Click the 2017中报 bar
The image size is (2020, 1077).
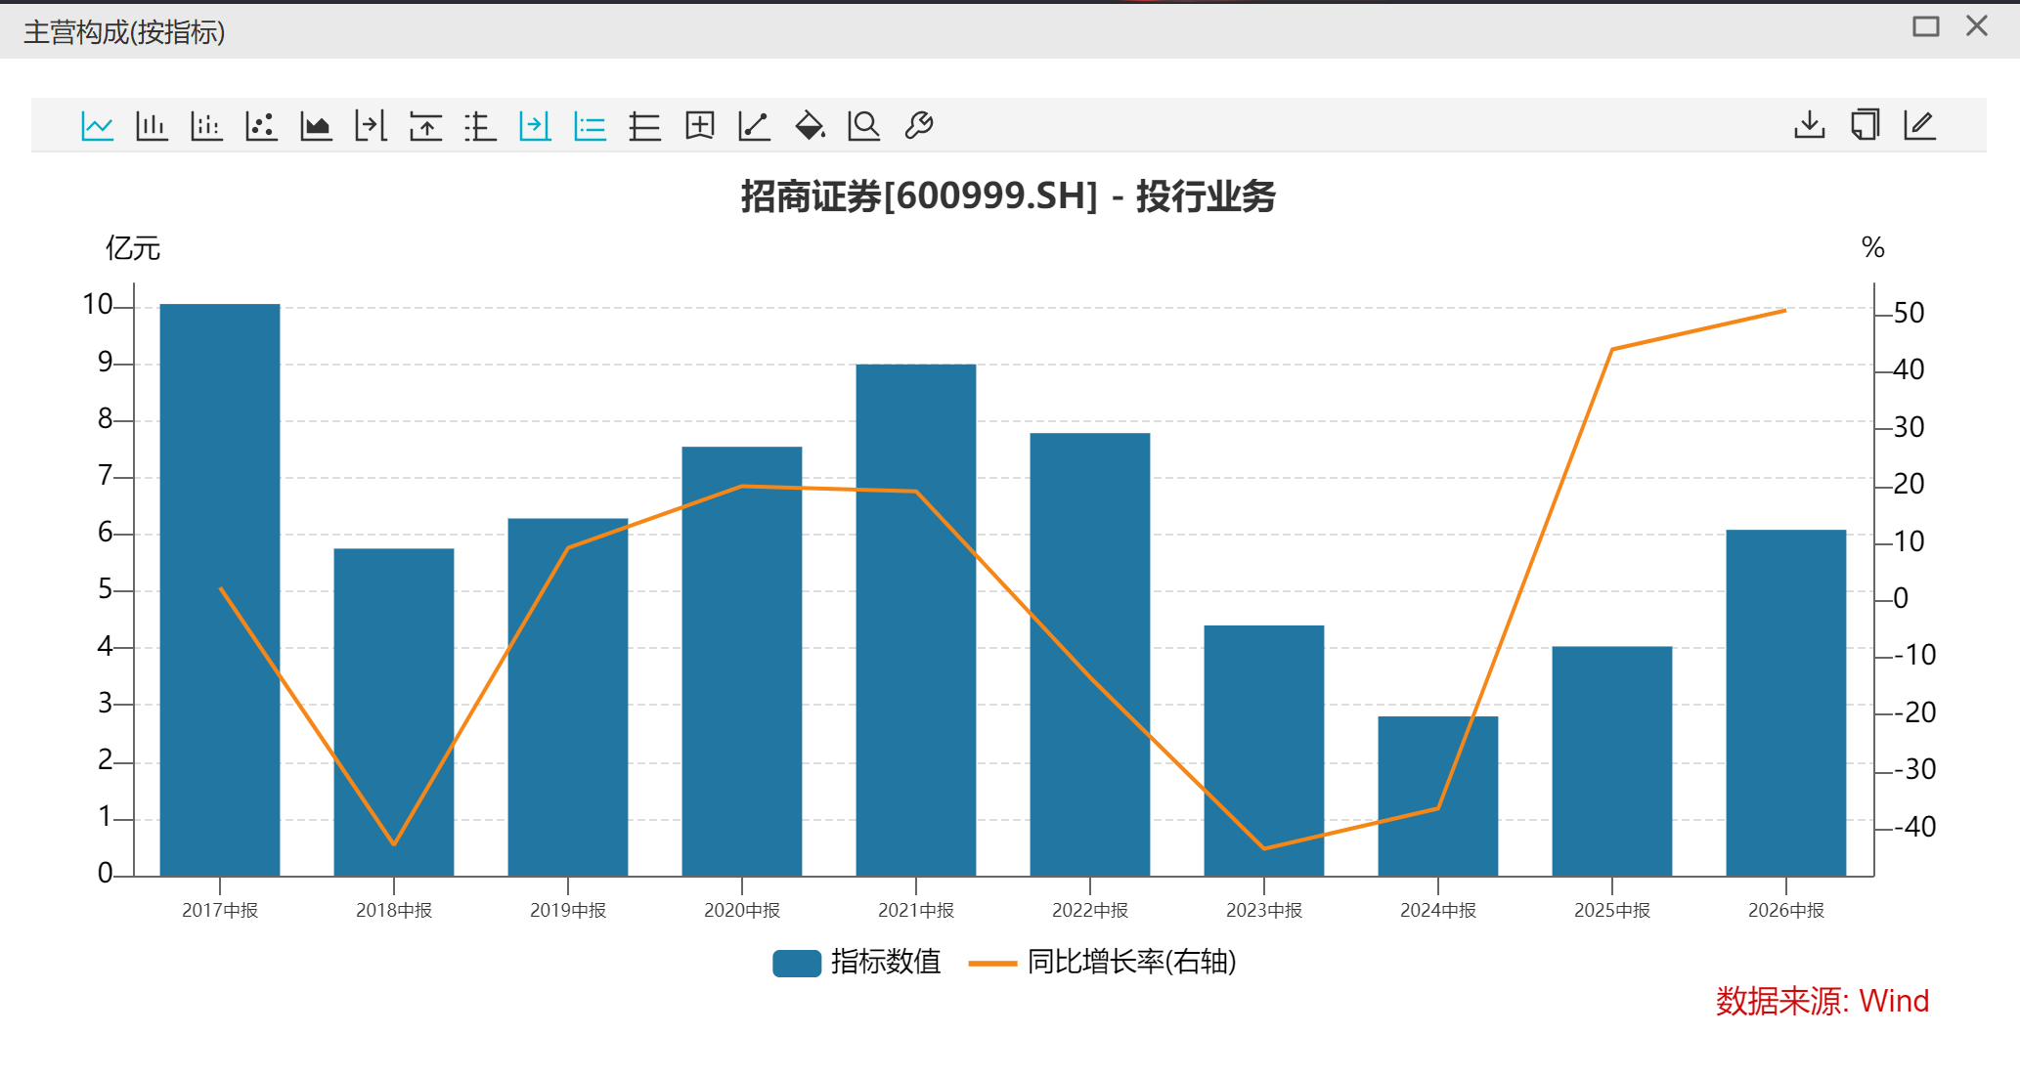pyautogui.click(x=220, y=590)
